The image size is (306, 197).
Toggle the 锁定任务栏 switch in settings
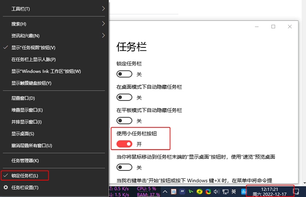point(124,74)
